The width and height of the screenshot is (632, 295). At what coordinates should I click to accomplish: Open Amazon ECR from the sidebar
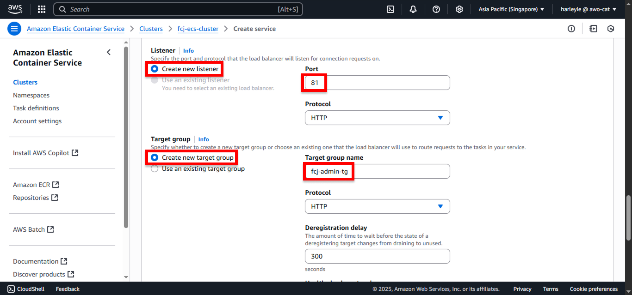(x=31, y=185)
